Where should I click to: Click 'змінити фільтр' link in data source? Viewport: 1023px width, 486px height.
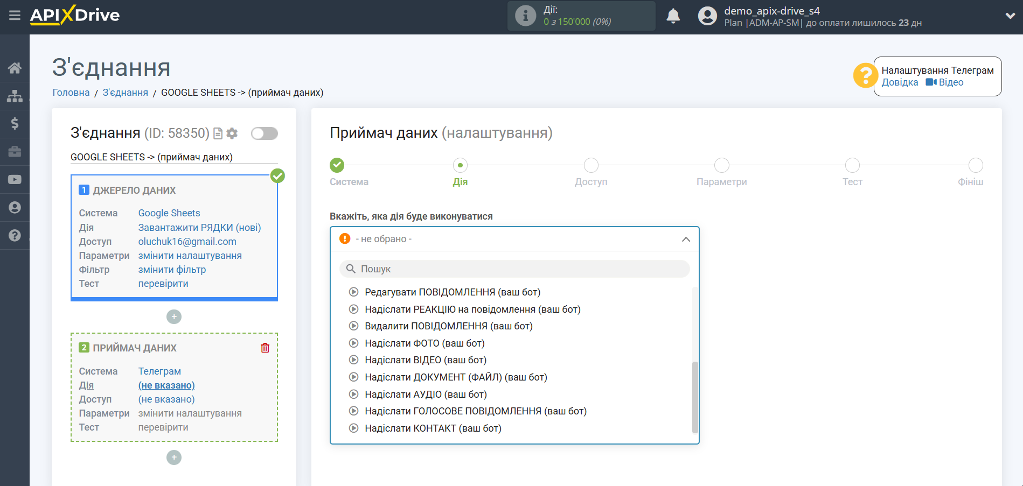(x=172, y=270)
